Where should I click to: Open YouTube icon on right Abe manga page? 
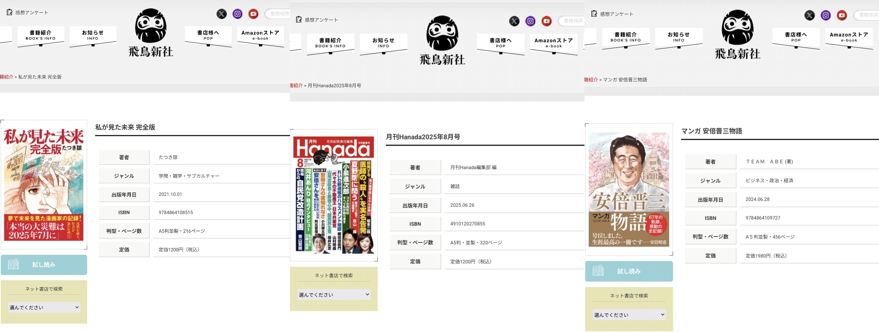pos(842,15)
